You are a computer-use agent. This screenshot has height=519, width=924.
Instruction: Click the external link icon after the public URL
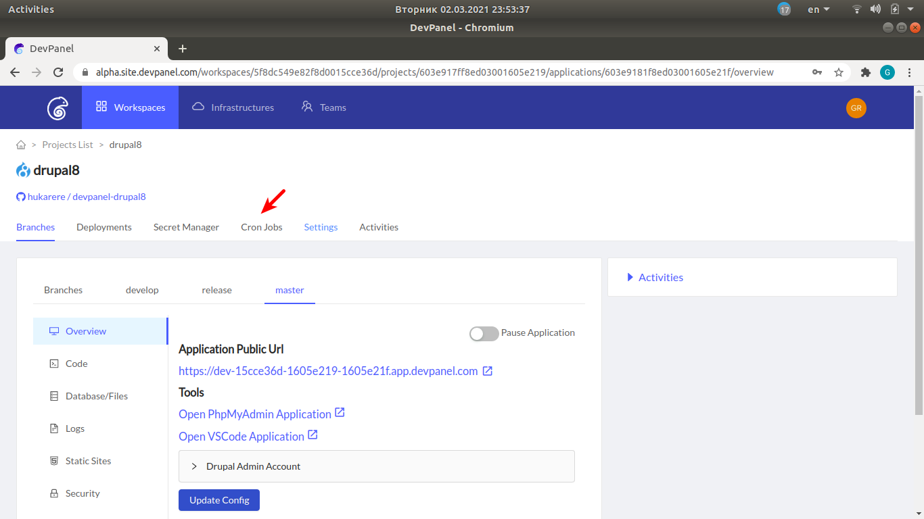pos(488,370)
